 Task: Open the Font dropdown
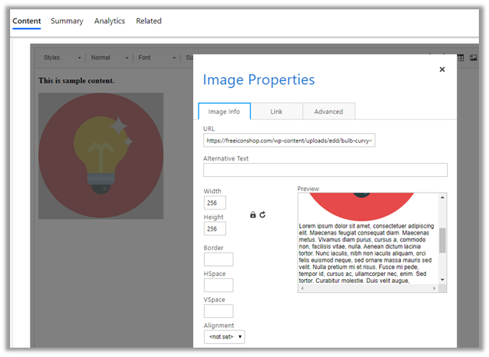[154, 58]
